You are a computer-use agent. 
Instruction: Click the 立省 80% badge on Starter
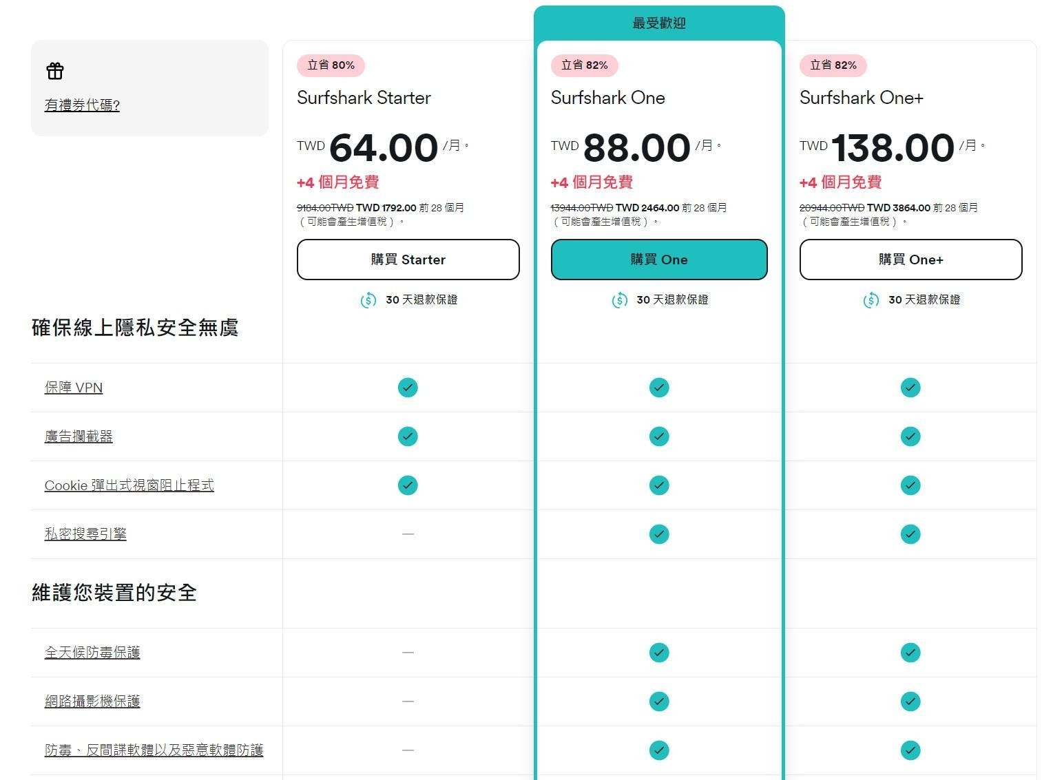pyautogui.click(x=331, y=65)
